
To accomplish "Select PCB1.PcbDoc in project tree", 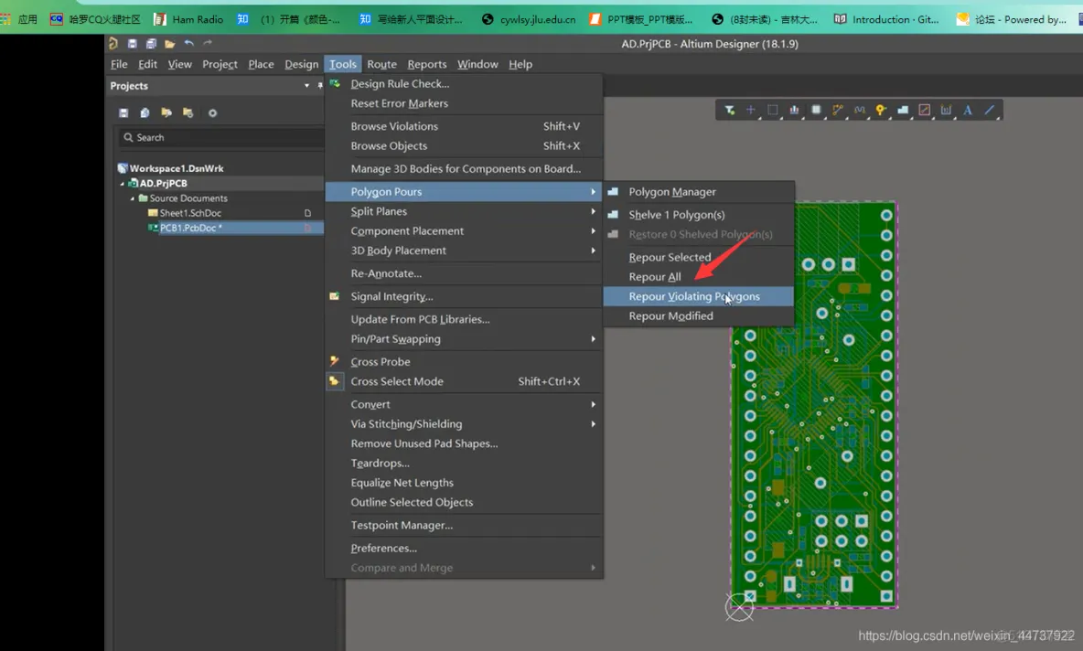I will (190, 228).
